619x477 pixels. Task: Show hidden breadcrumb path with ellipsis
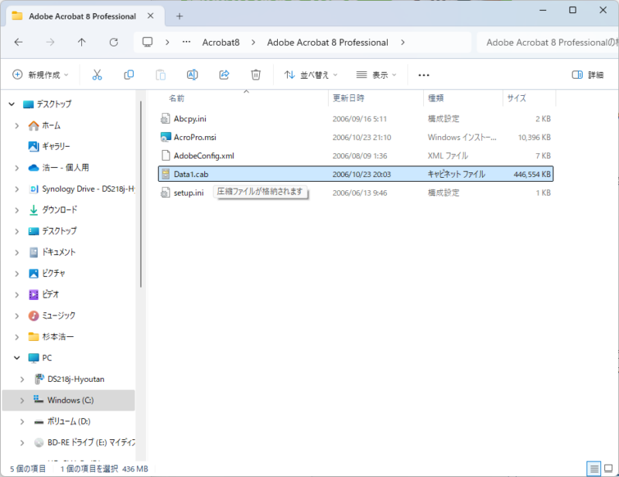[186, 43]
